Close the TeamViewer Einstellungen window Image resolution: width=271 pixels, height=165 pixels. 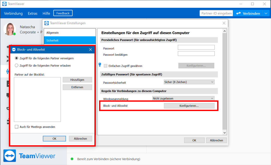tap(224, 23)
